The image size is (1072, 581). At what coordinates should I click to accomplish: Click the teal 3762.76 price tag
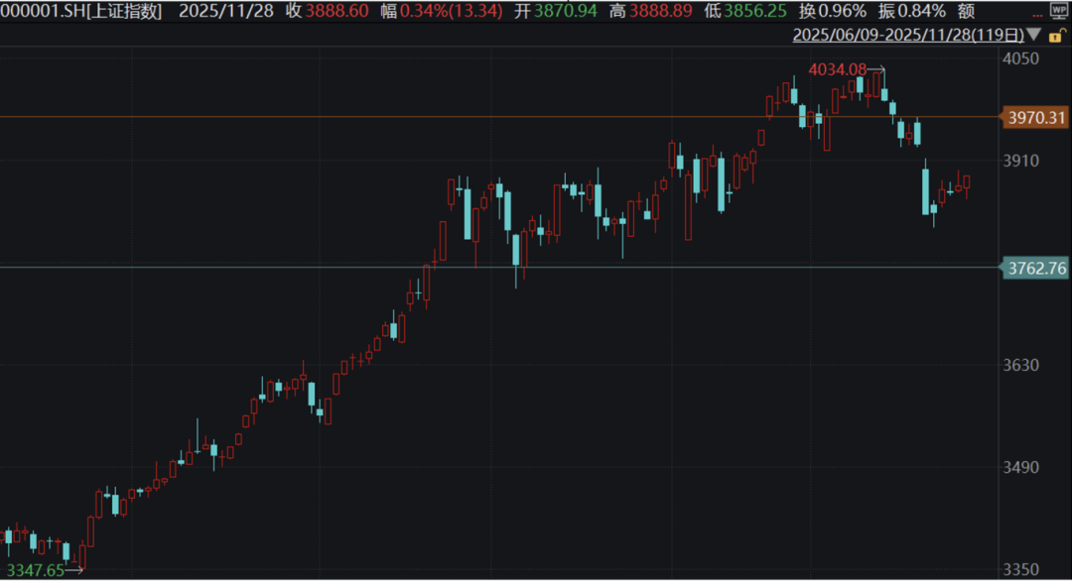[x=1035, y=268]
